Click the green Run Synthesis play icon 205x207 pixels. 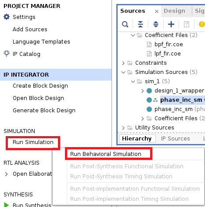[x=6, y=205]
